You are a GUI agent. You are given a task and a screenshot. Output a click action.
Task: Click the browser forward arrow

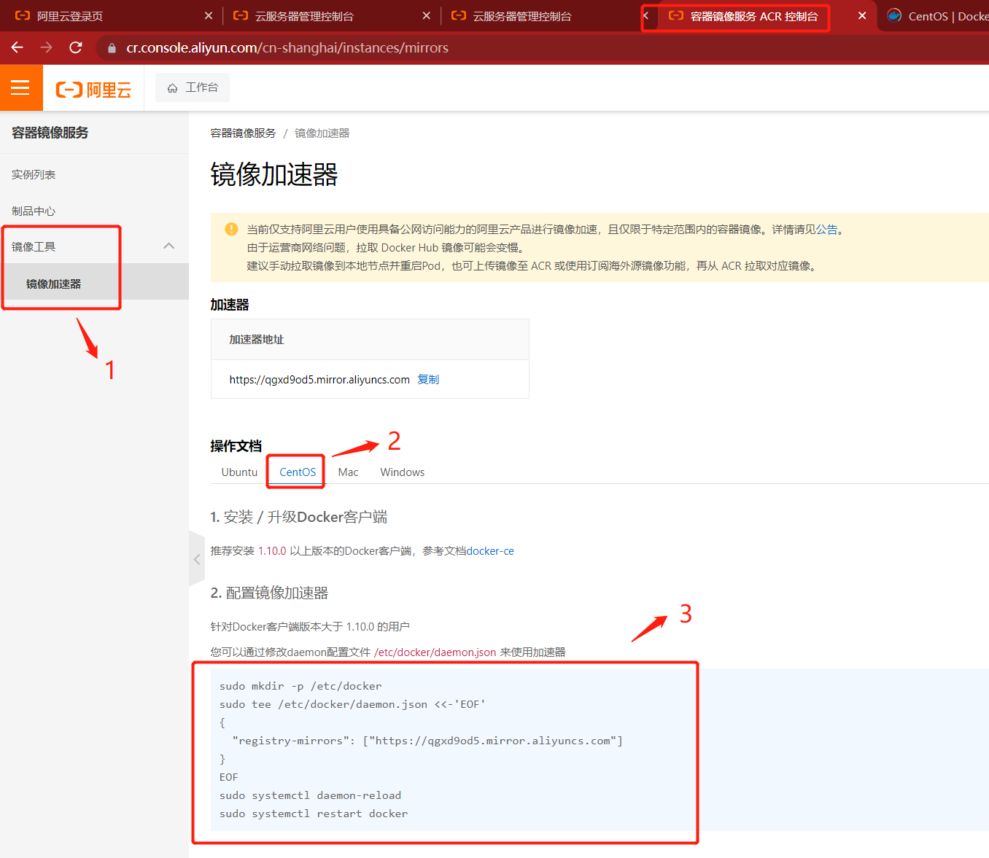47,47
